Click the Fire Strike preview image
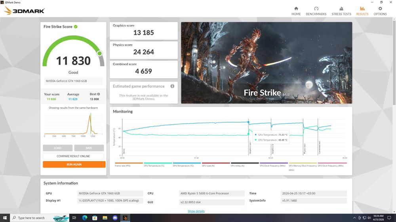The image size is (396, 222). pyautogui.click(x=267, y=63)
